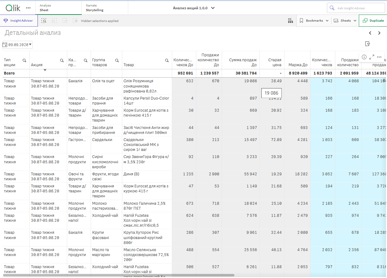Click the Ask Insight Advisor search field
The image size is (387, 278).
[356, 8]
